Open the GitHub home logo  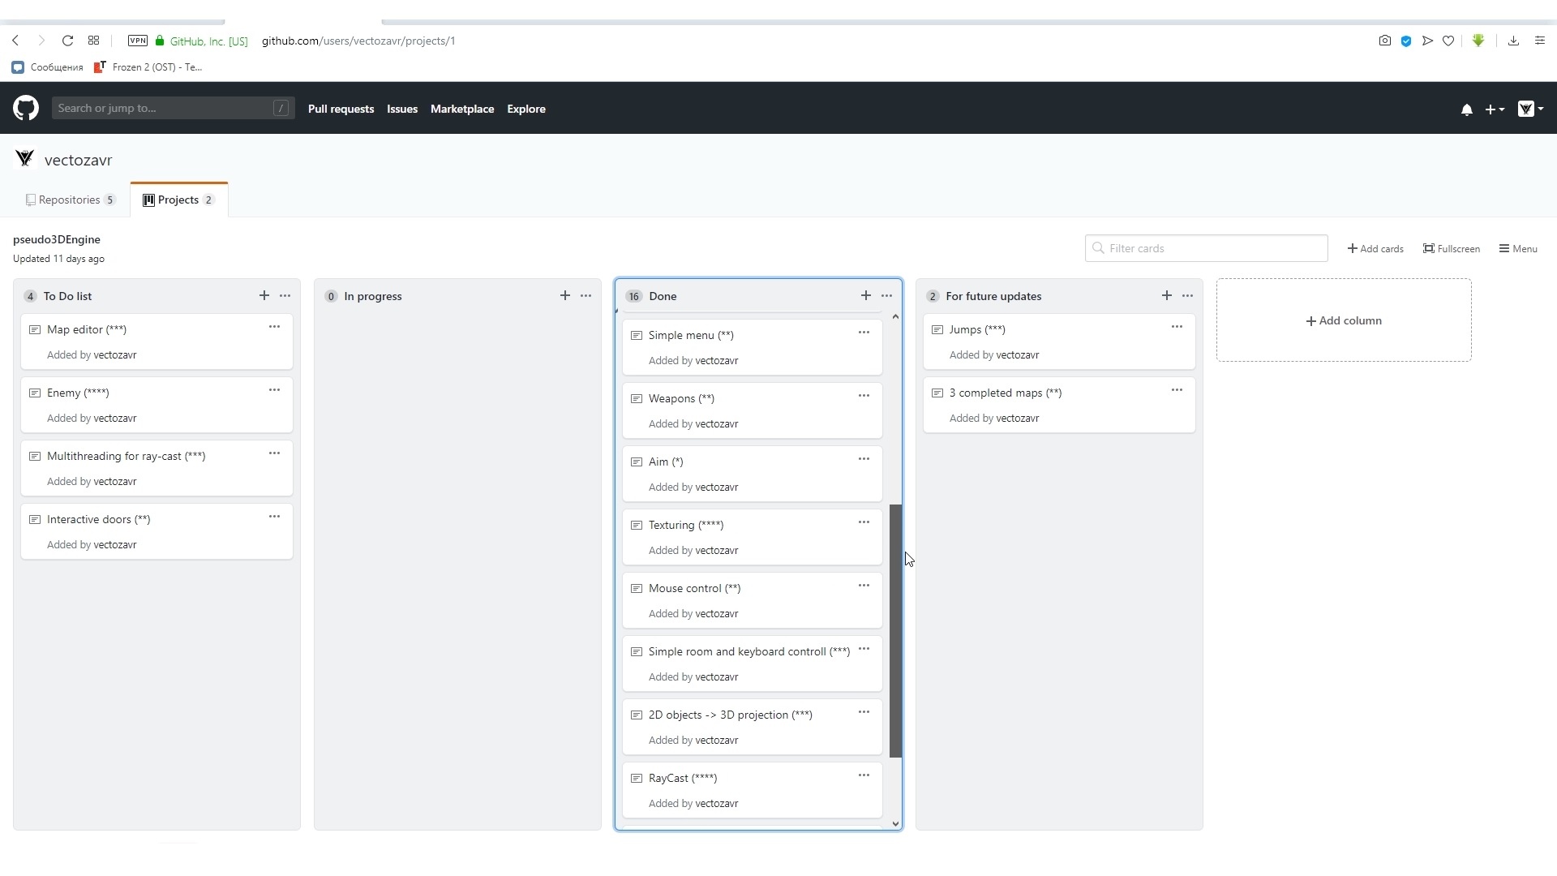point(26,108)
